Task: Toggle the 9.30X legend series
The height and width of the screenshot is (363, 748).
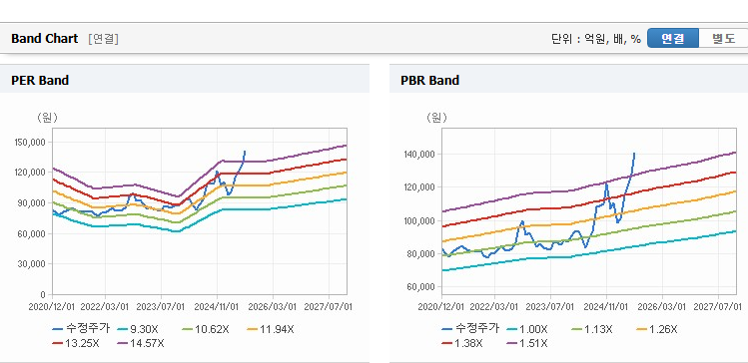Action: [x=138, y=329]
